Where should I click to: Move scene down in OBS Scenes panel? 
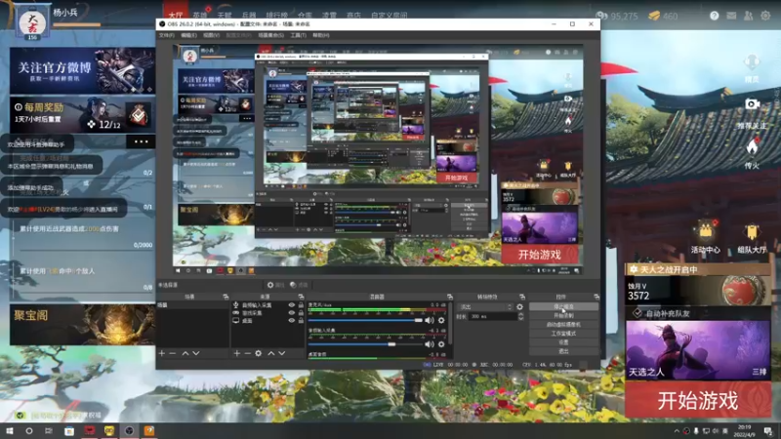(196, 353)
